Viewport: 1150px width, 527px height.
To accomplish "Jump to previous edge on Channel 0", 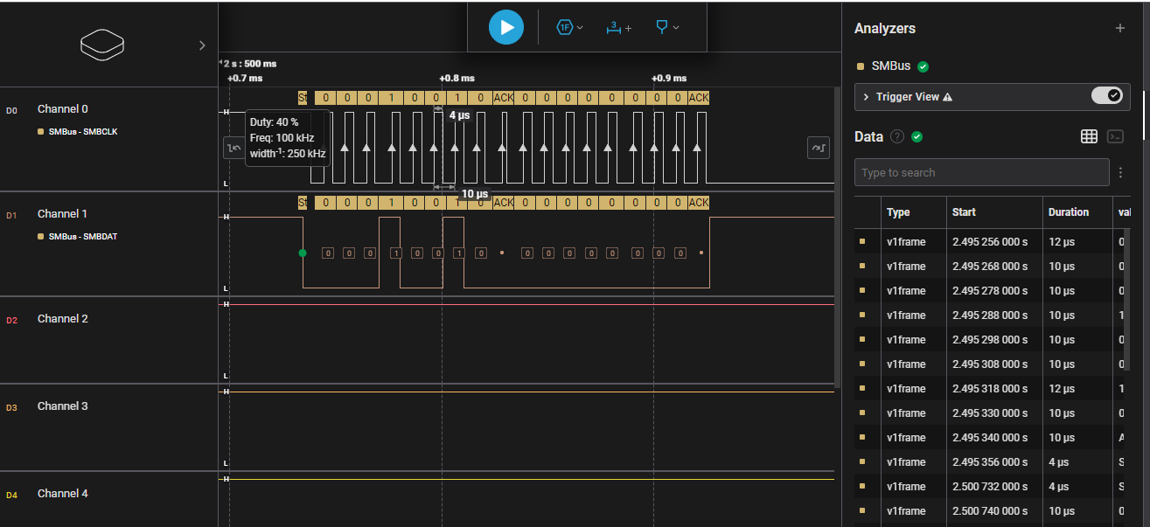I will coord(234,148).
